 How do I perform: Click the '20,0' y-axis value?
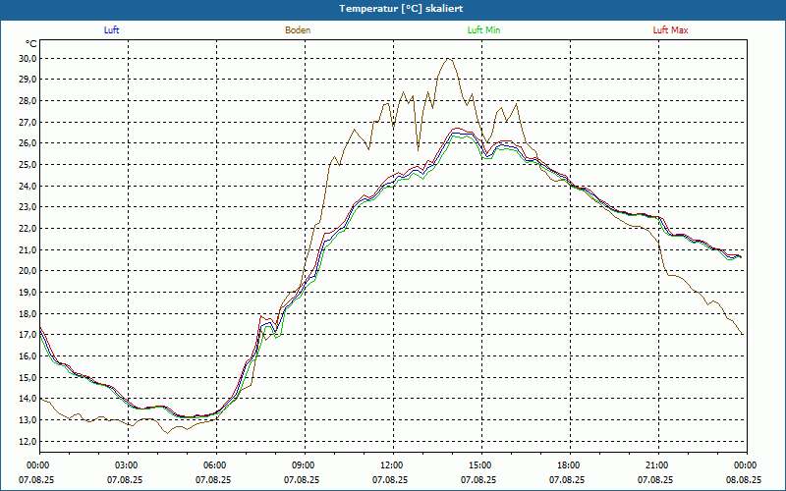pyautogui.click(x=28, y=271)
